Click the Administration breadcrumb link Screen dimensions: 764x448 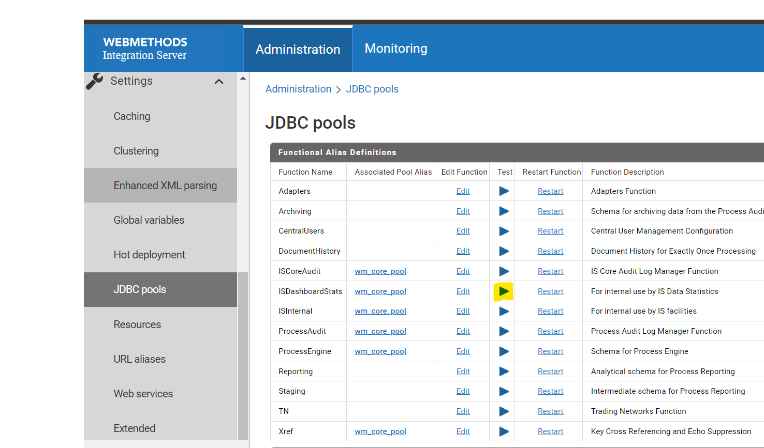point(298,89)
